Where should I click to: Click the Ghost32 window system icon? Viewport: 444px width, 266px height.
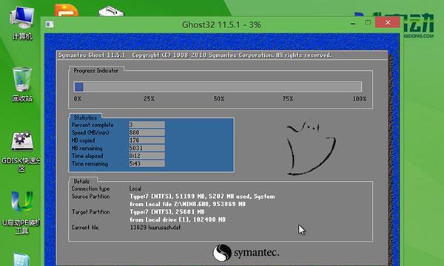50,24
